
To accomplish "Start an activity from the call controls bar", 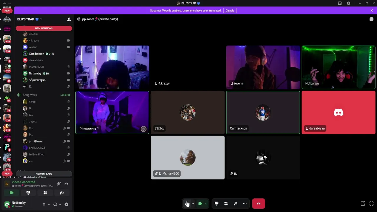I will (226, 203).
